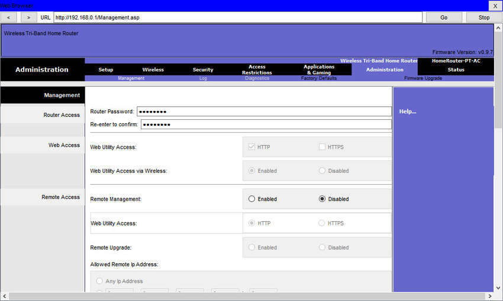Click the vertical scrollbar up arrow
Viewport: 503px width, 301px height.
tap(498, 28)
